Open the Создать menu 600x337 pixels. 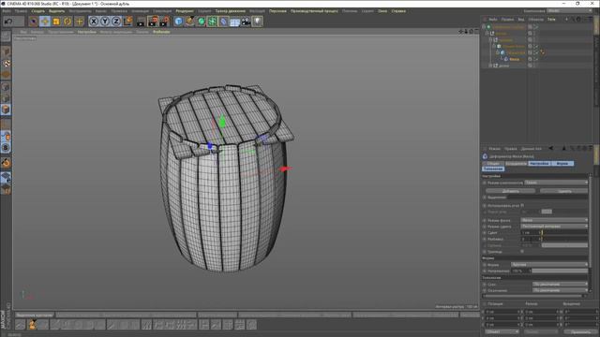tap(37, 11)
